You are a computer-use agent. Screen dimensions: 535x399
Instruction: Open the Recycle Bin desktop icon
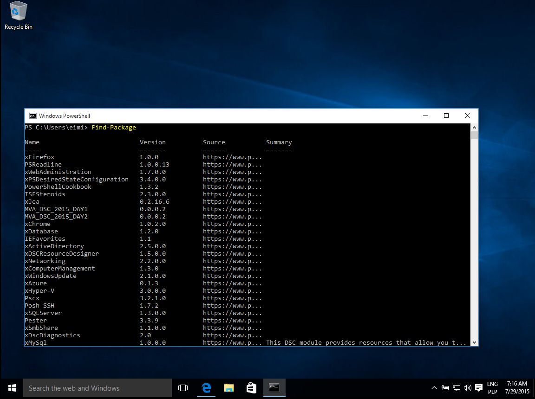point(19,16)
